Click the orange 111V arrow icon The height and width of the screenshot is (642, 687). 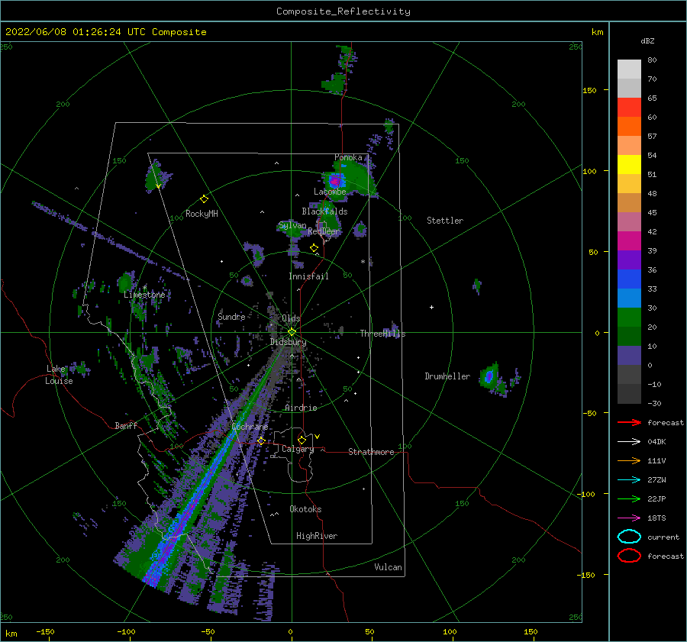(629, 460)
